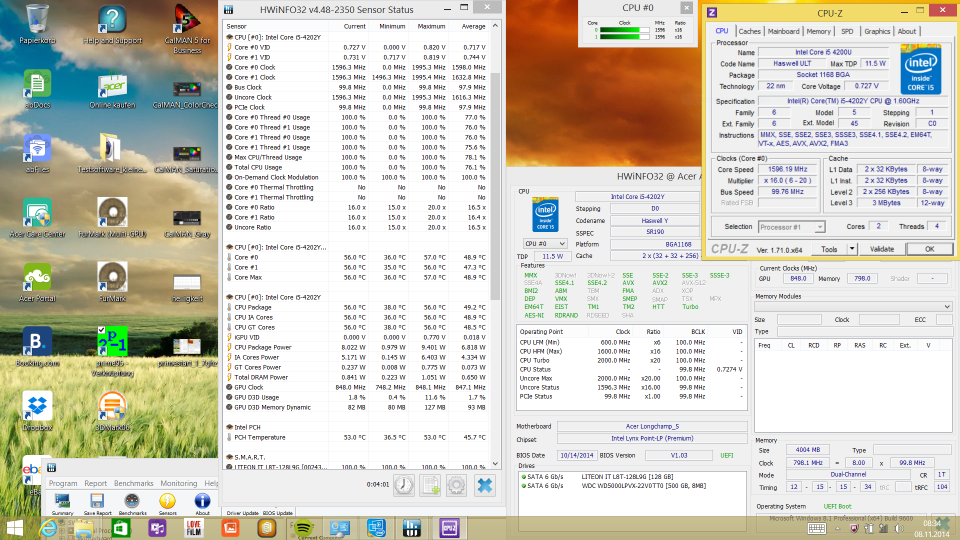
Task: Switch to the SPD tab in CPU-Z
Action: [847, 31]
